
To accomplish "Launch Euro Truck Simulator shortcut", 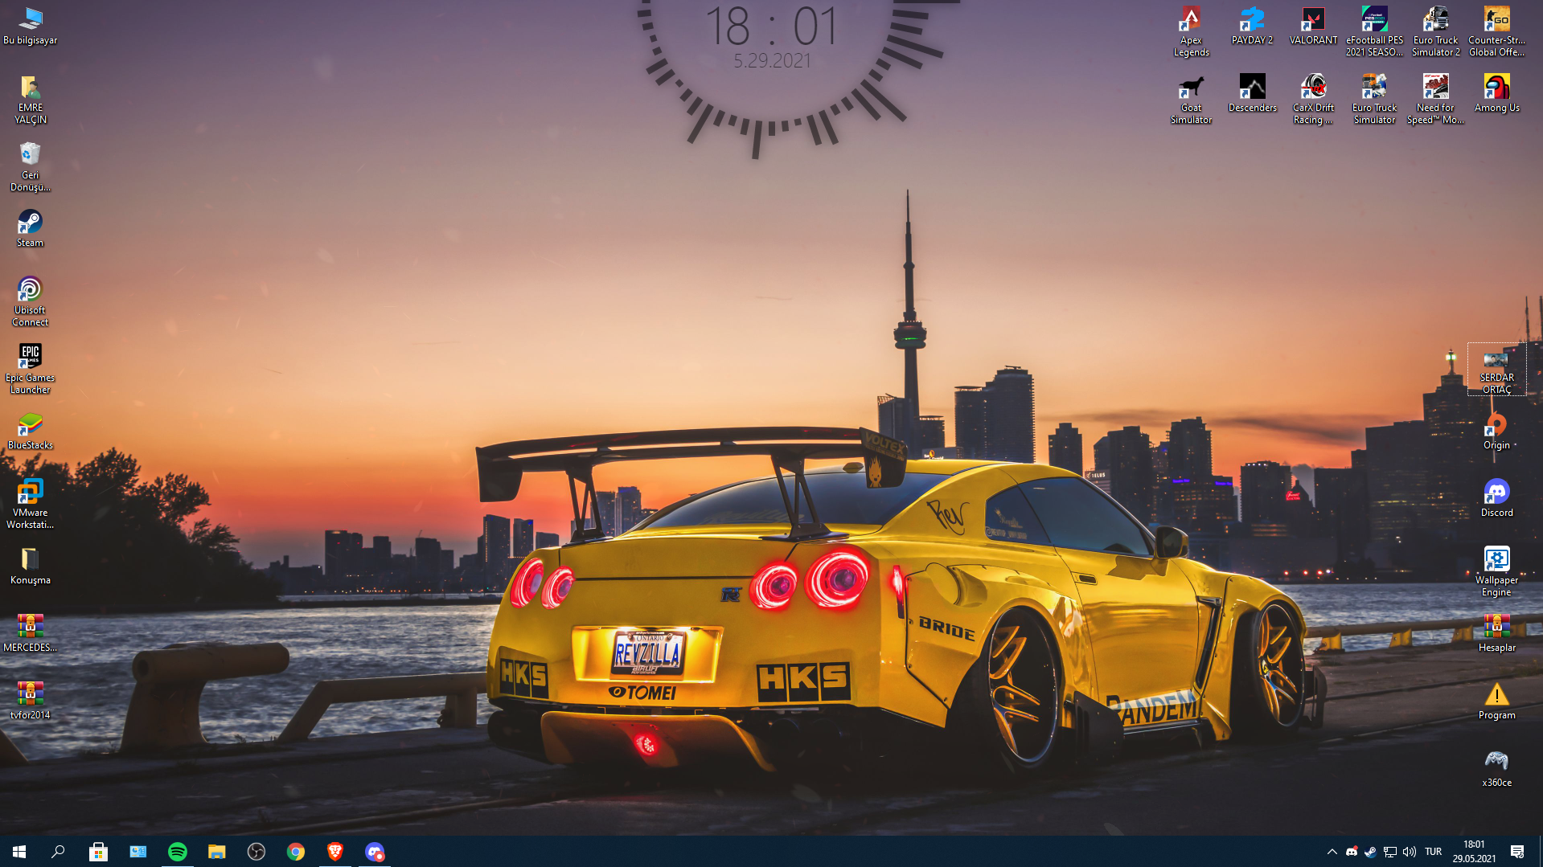I will pos(1374,100).
